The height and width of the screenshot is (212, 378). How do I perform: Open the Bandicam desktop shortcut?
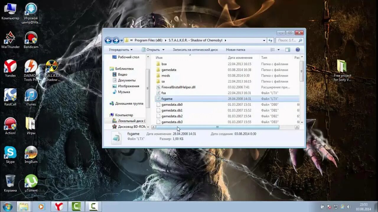click(x=31, y=40)
